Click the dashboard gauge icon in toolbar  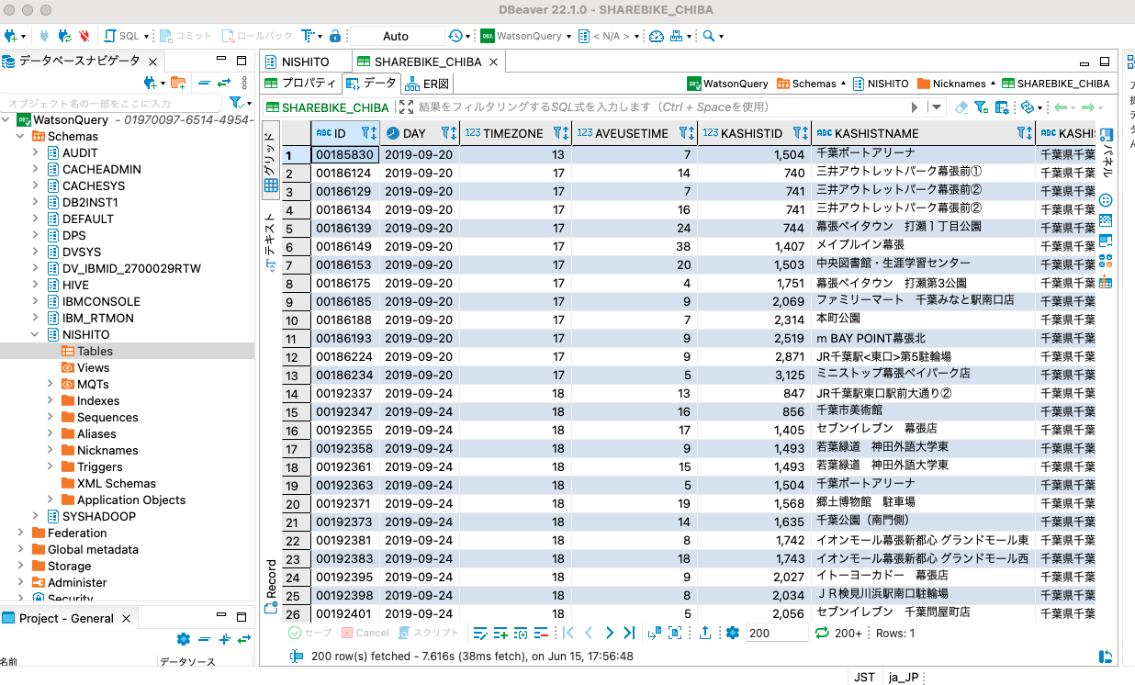click(x=656, y=36)
